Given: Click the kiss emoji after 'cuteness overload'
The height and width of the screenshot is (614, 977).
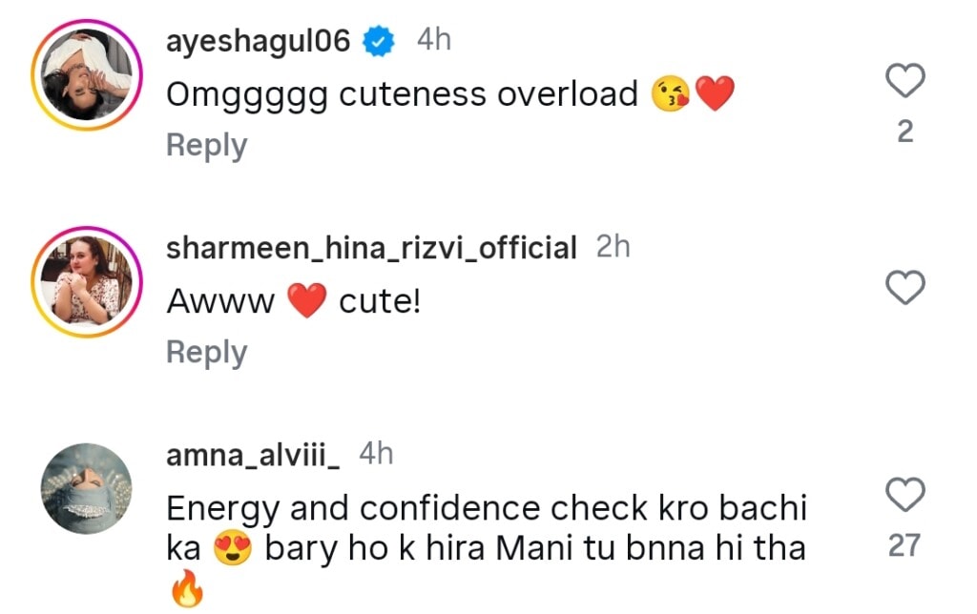Looking at the screenshot, I should (x=671, y=95).
